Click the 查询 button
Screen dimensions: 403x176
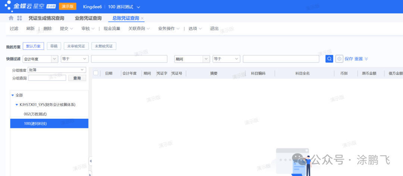pos(77,78)
